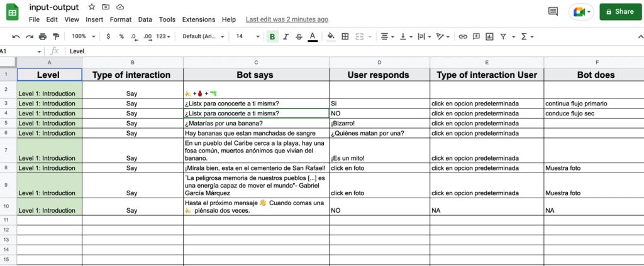Increase decimal places
Screen dimensions: 644x266
(x=148, y=36)
